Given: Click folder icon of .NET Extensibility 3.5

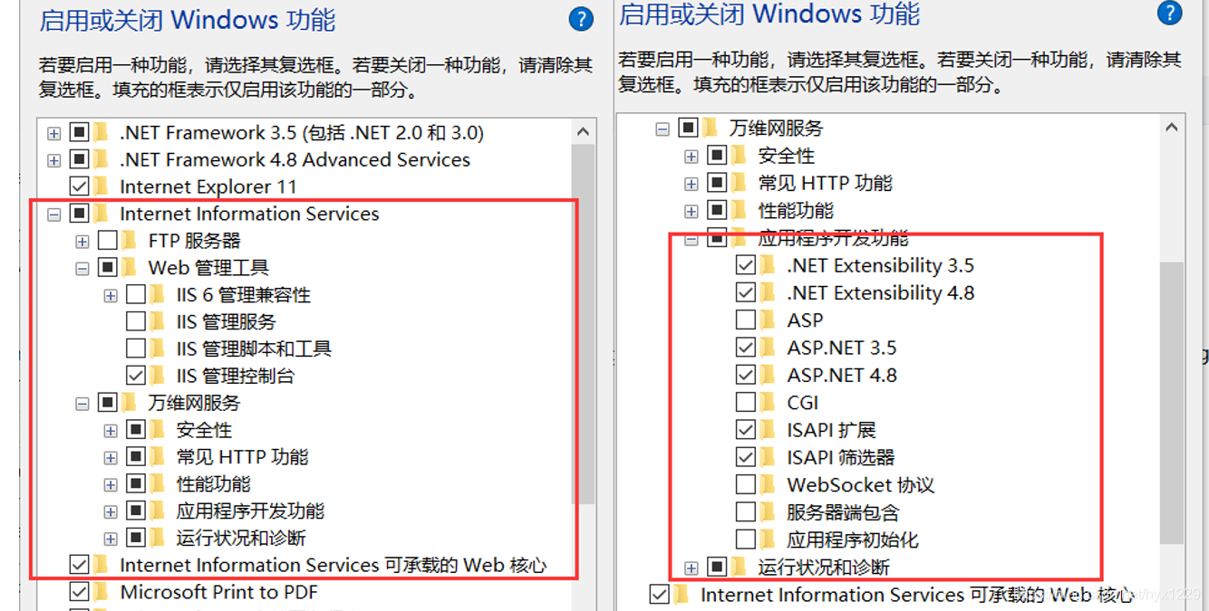Looking at the screenshot, I should (x=768, y=265).
